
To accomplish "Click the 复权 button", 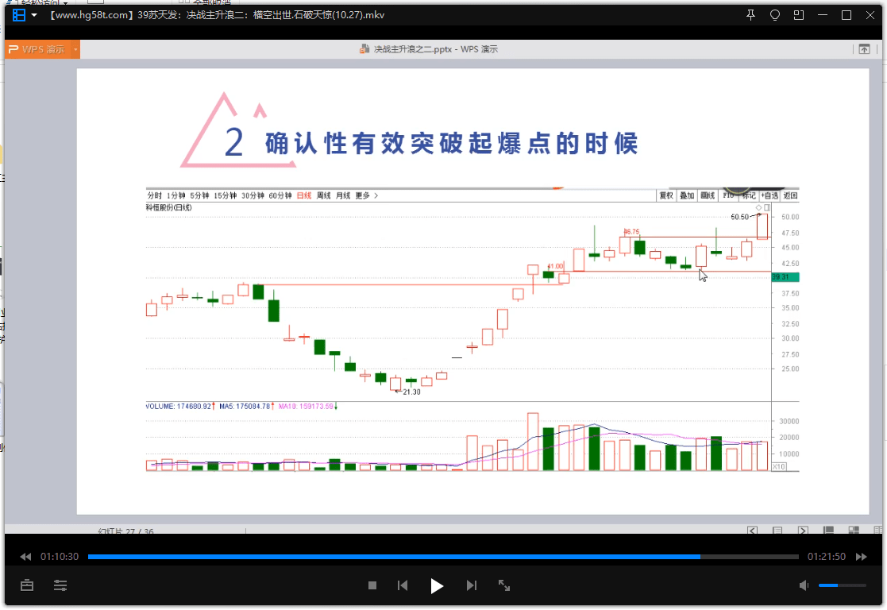I will [x=666, y=196].
